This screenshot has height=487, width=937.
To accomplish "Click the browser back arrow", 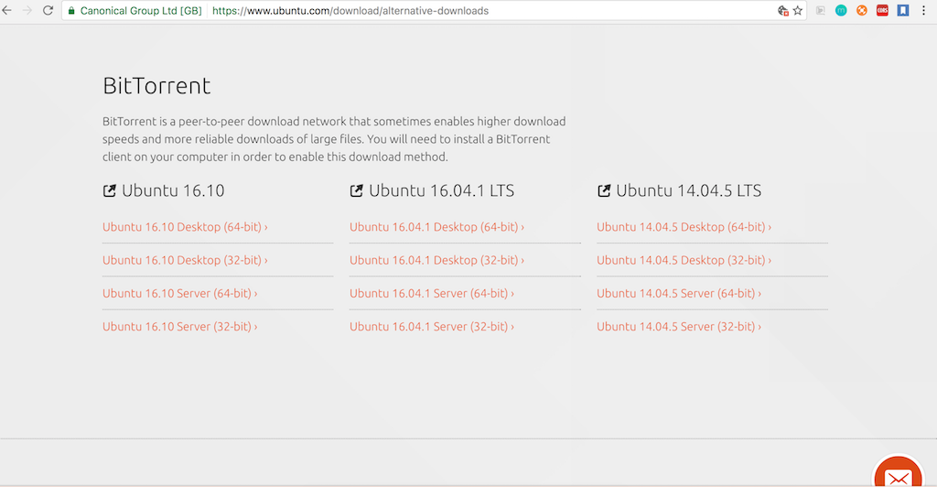I will pyautogui.click(x=7, y=11).
